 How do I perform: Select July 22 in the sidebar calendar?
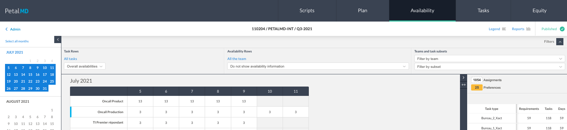click(30, 82)
